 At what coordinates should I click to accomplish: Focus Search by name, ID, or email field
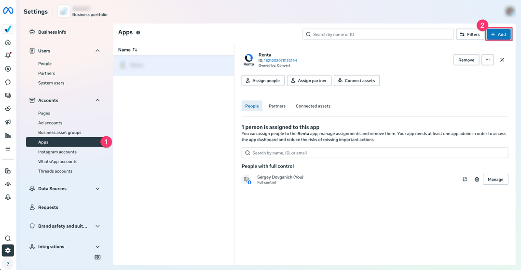pos(375,153)
